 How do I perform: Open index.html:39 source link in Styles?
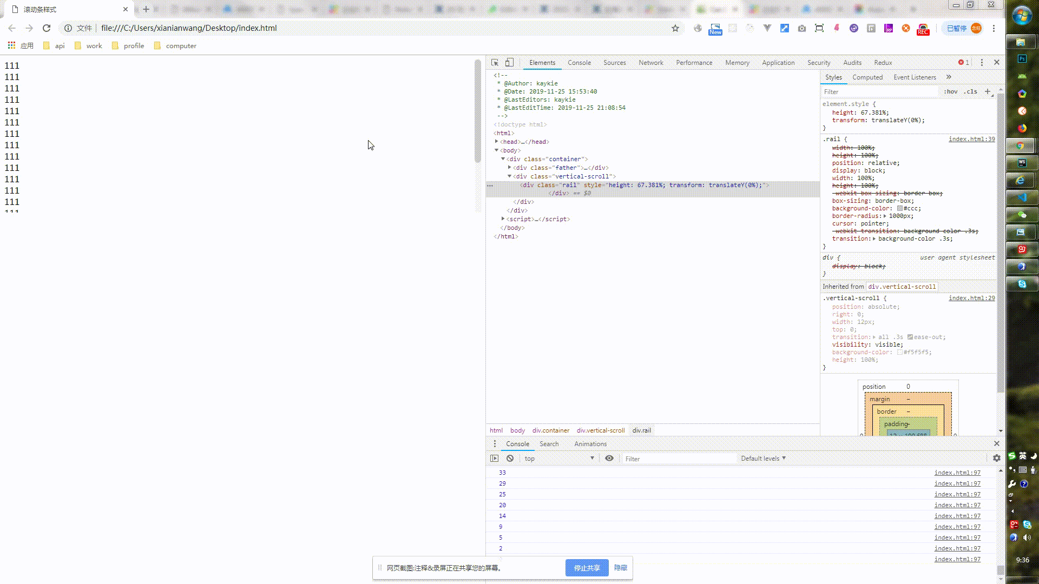pyautogui.click(x=971, y=139)
